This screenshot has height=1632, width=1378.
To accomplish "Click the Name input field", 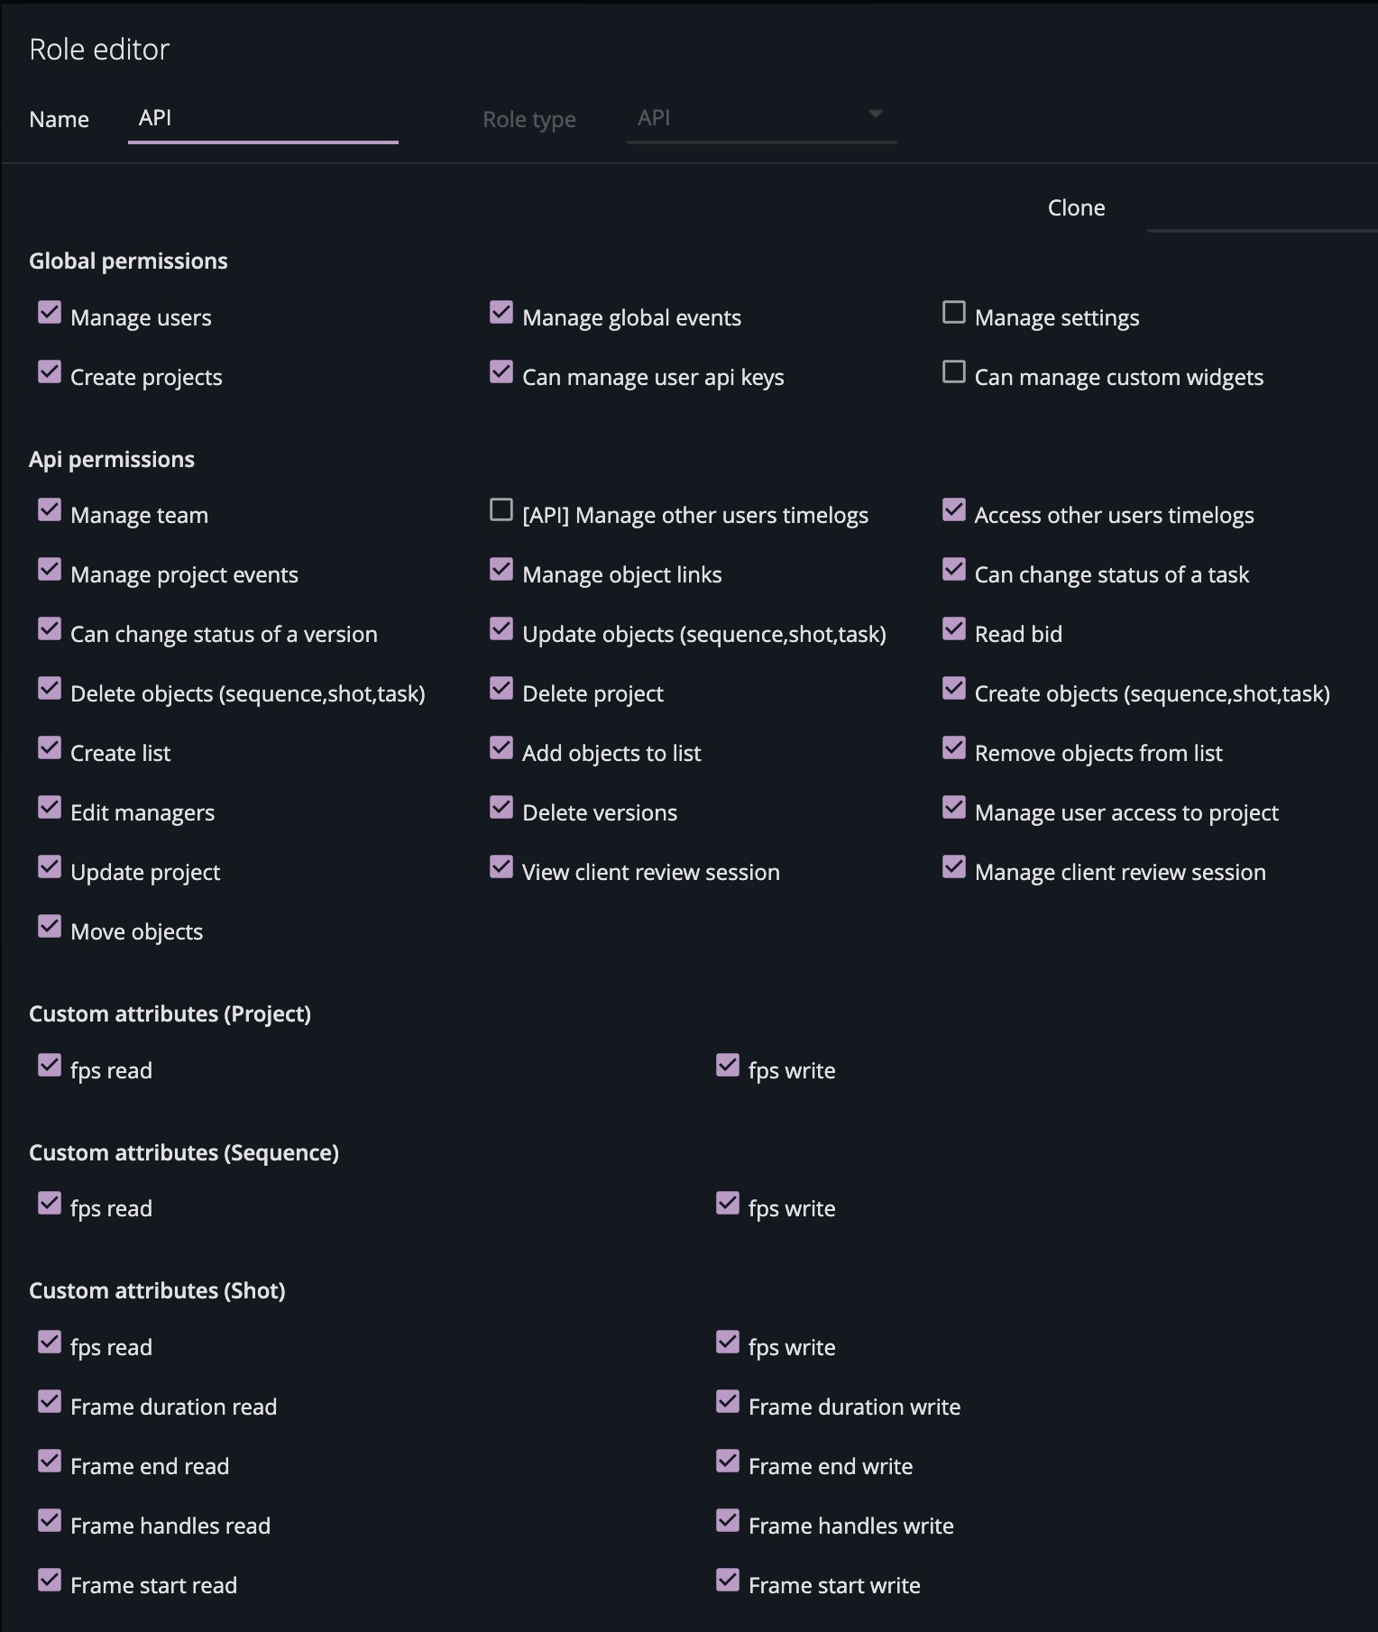I will 262,119.
